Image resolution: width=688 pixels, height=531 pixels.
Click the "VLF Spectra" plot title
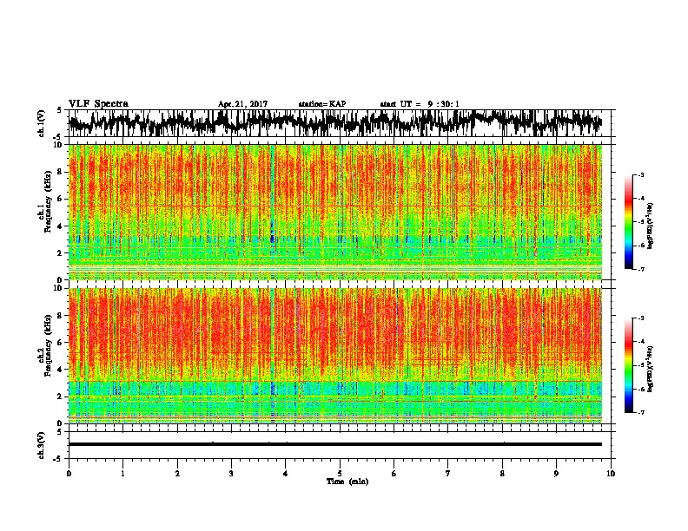[98, 104]
